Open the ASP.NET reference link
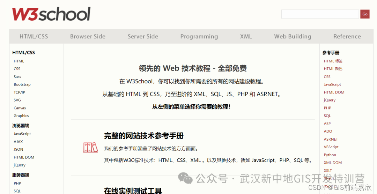 pyautogui.click(x=331, y=139)
